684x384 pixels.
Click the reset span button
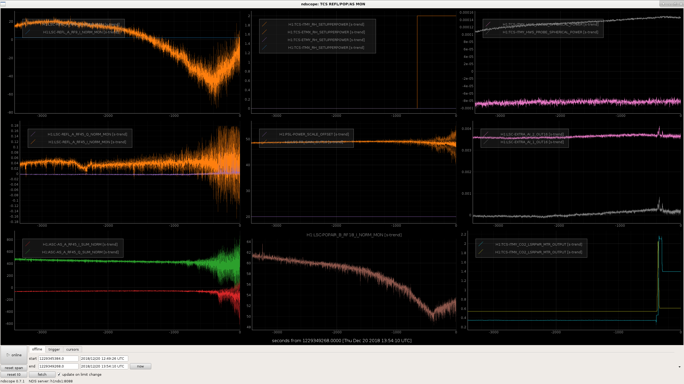tap(14, 368)
